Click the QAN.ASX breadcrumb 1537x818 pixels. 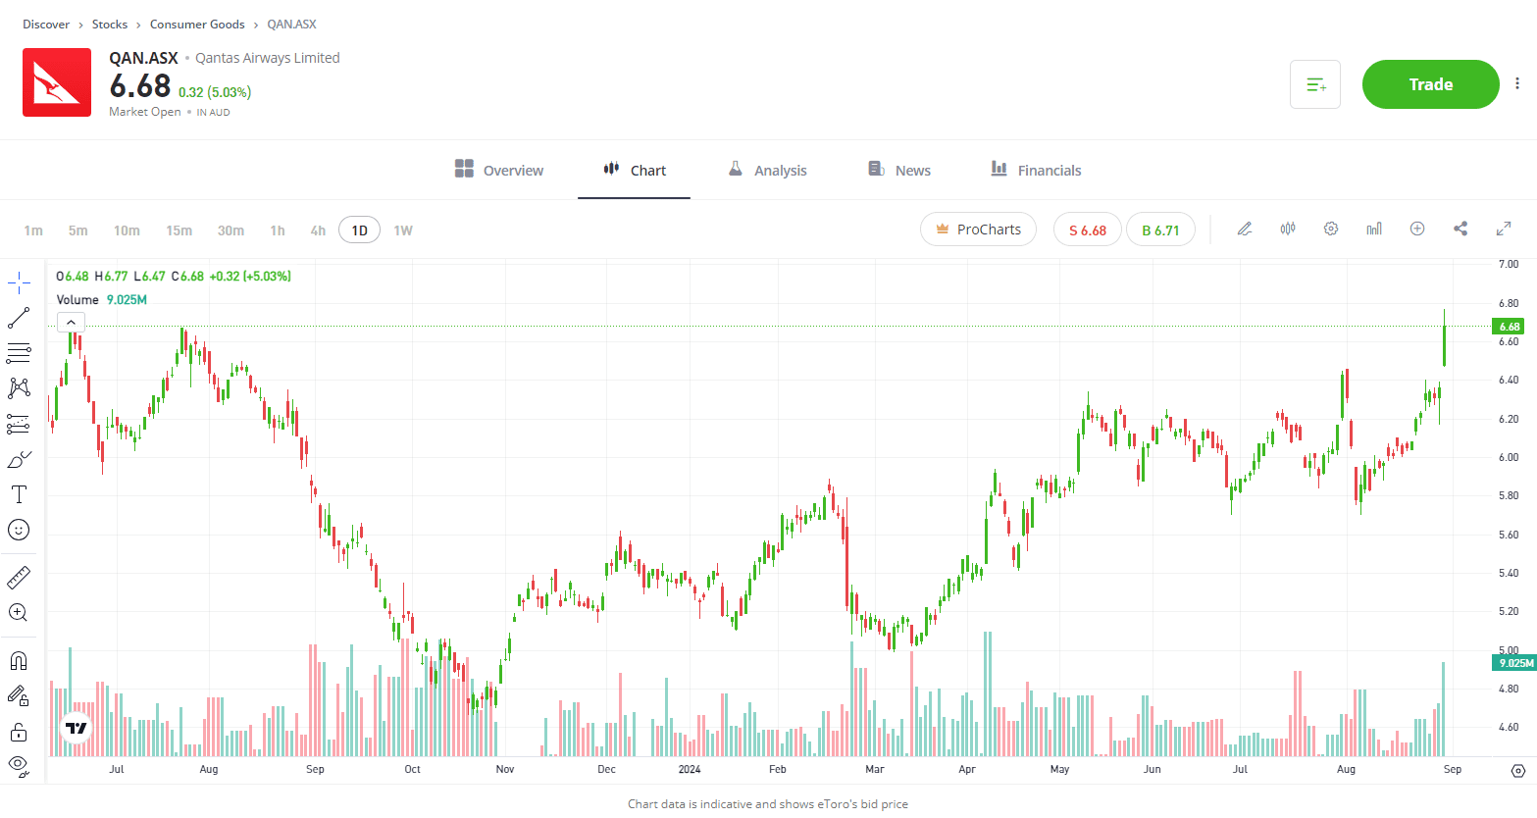(291, 25)
